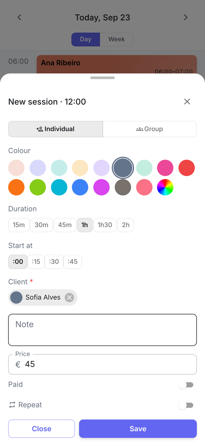Image resolution: width=205 pixels, height=446 pixels.
Task: Select the :30 start time option
Action: (54, 262)
